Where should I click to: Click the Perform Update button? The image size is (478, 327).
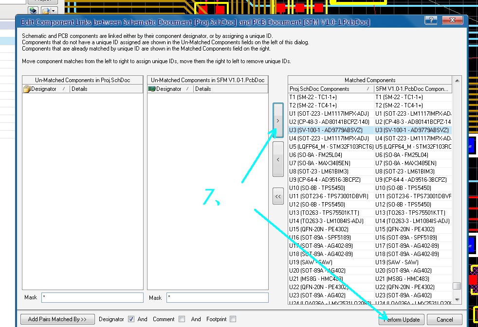tap(402, 319)
